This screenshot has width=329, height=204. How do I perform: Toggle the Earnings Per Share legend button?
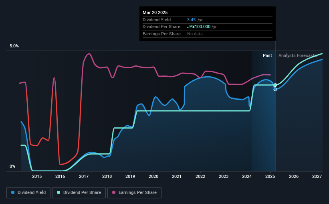tap(134, 193)
